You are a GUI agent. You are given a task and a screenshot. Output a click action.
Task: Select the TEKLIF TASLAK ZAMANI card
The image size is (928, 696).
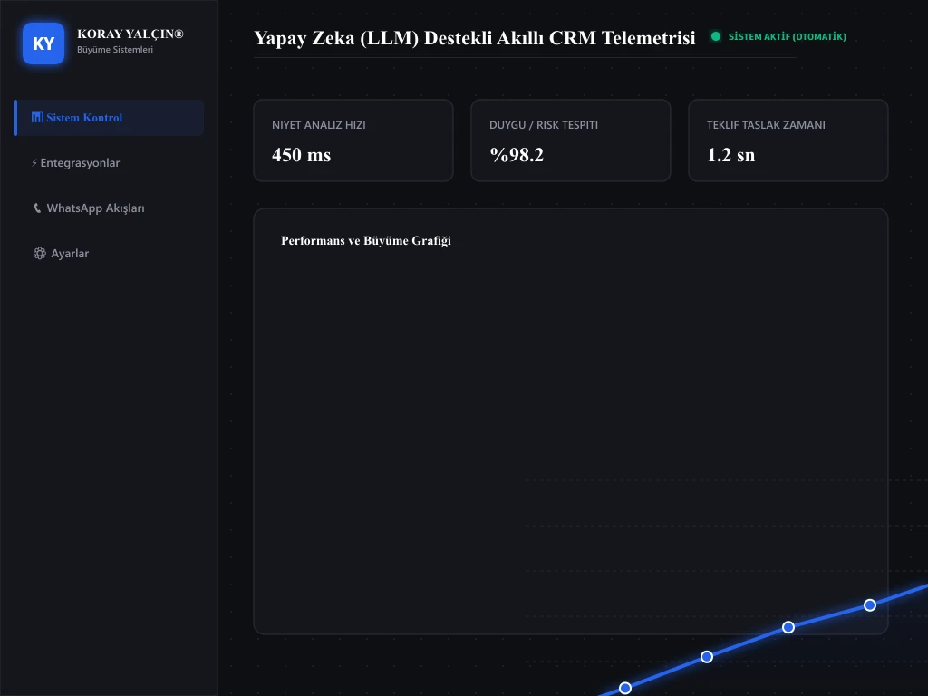tap(788, 140)
